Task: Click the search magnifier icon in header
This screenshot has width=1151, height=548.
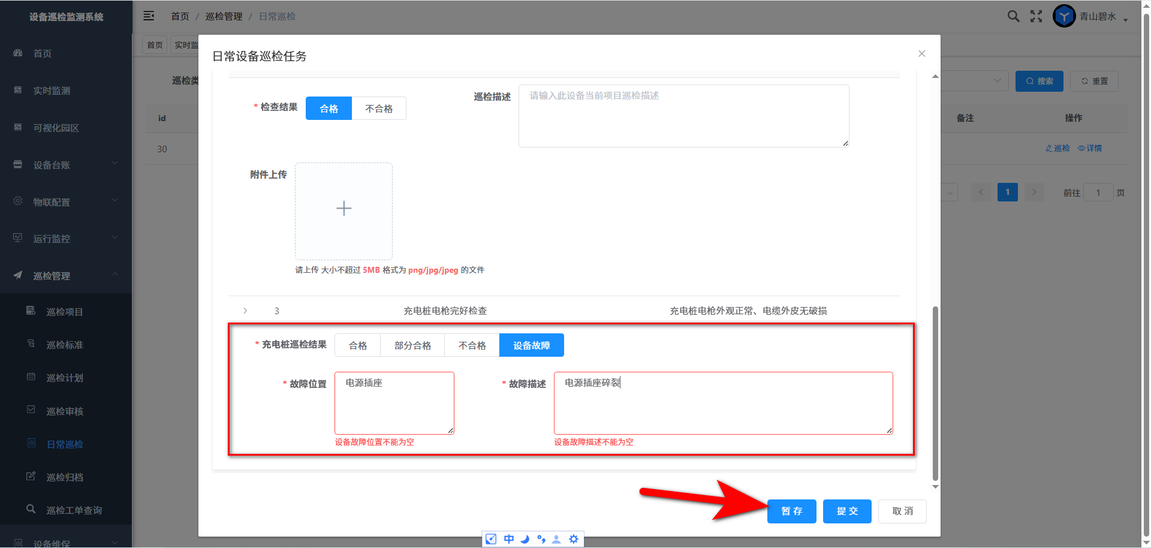Action: [1013, 16]
